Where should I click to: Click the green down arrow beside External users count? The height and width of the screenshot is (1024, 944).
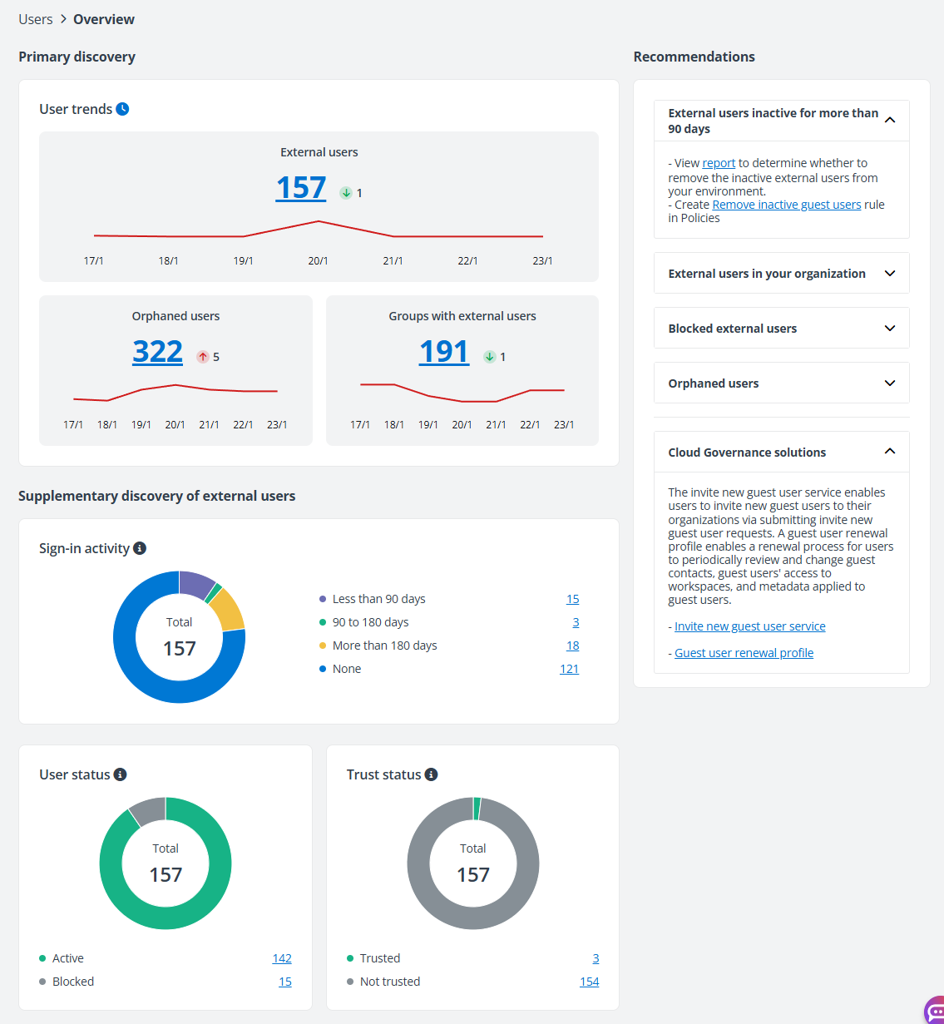[x=345, y=192]
